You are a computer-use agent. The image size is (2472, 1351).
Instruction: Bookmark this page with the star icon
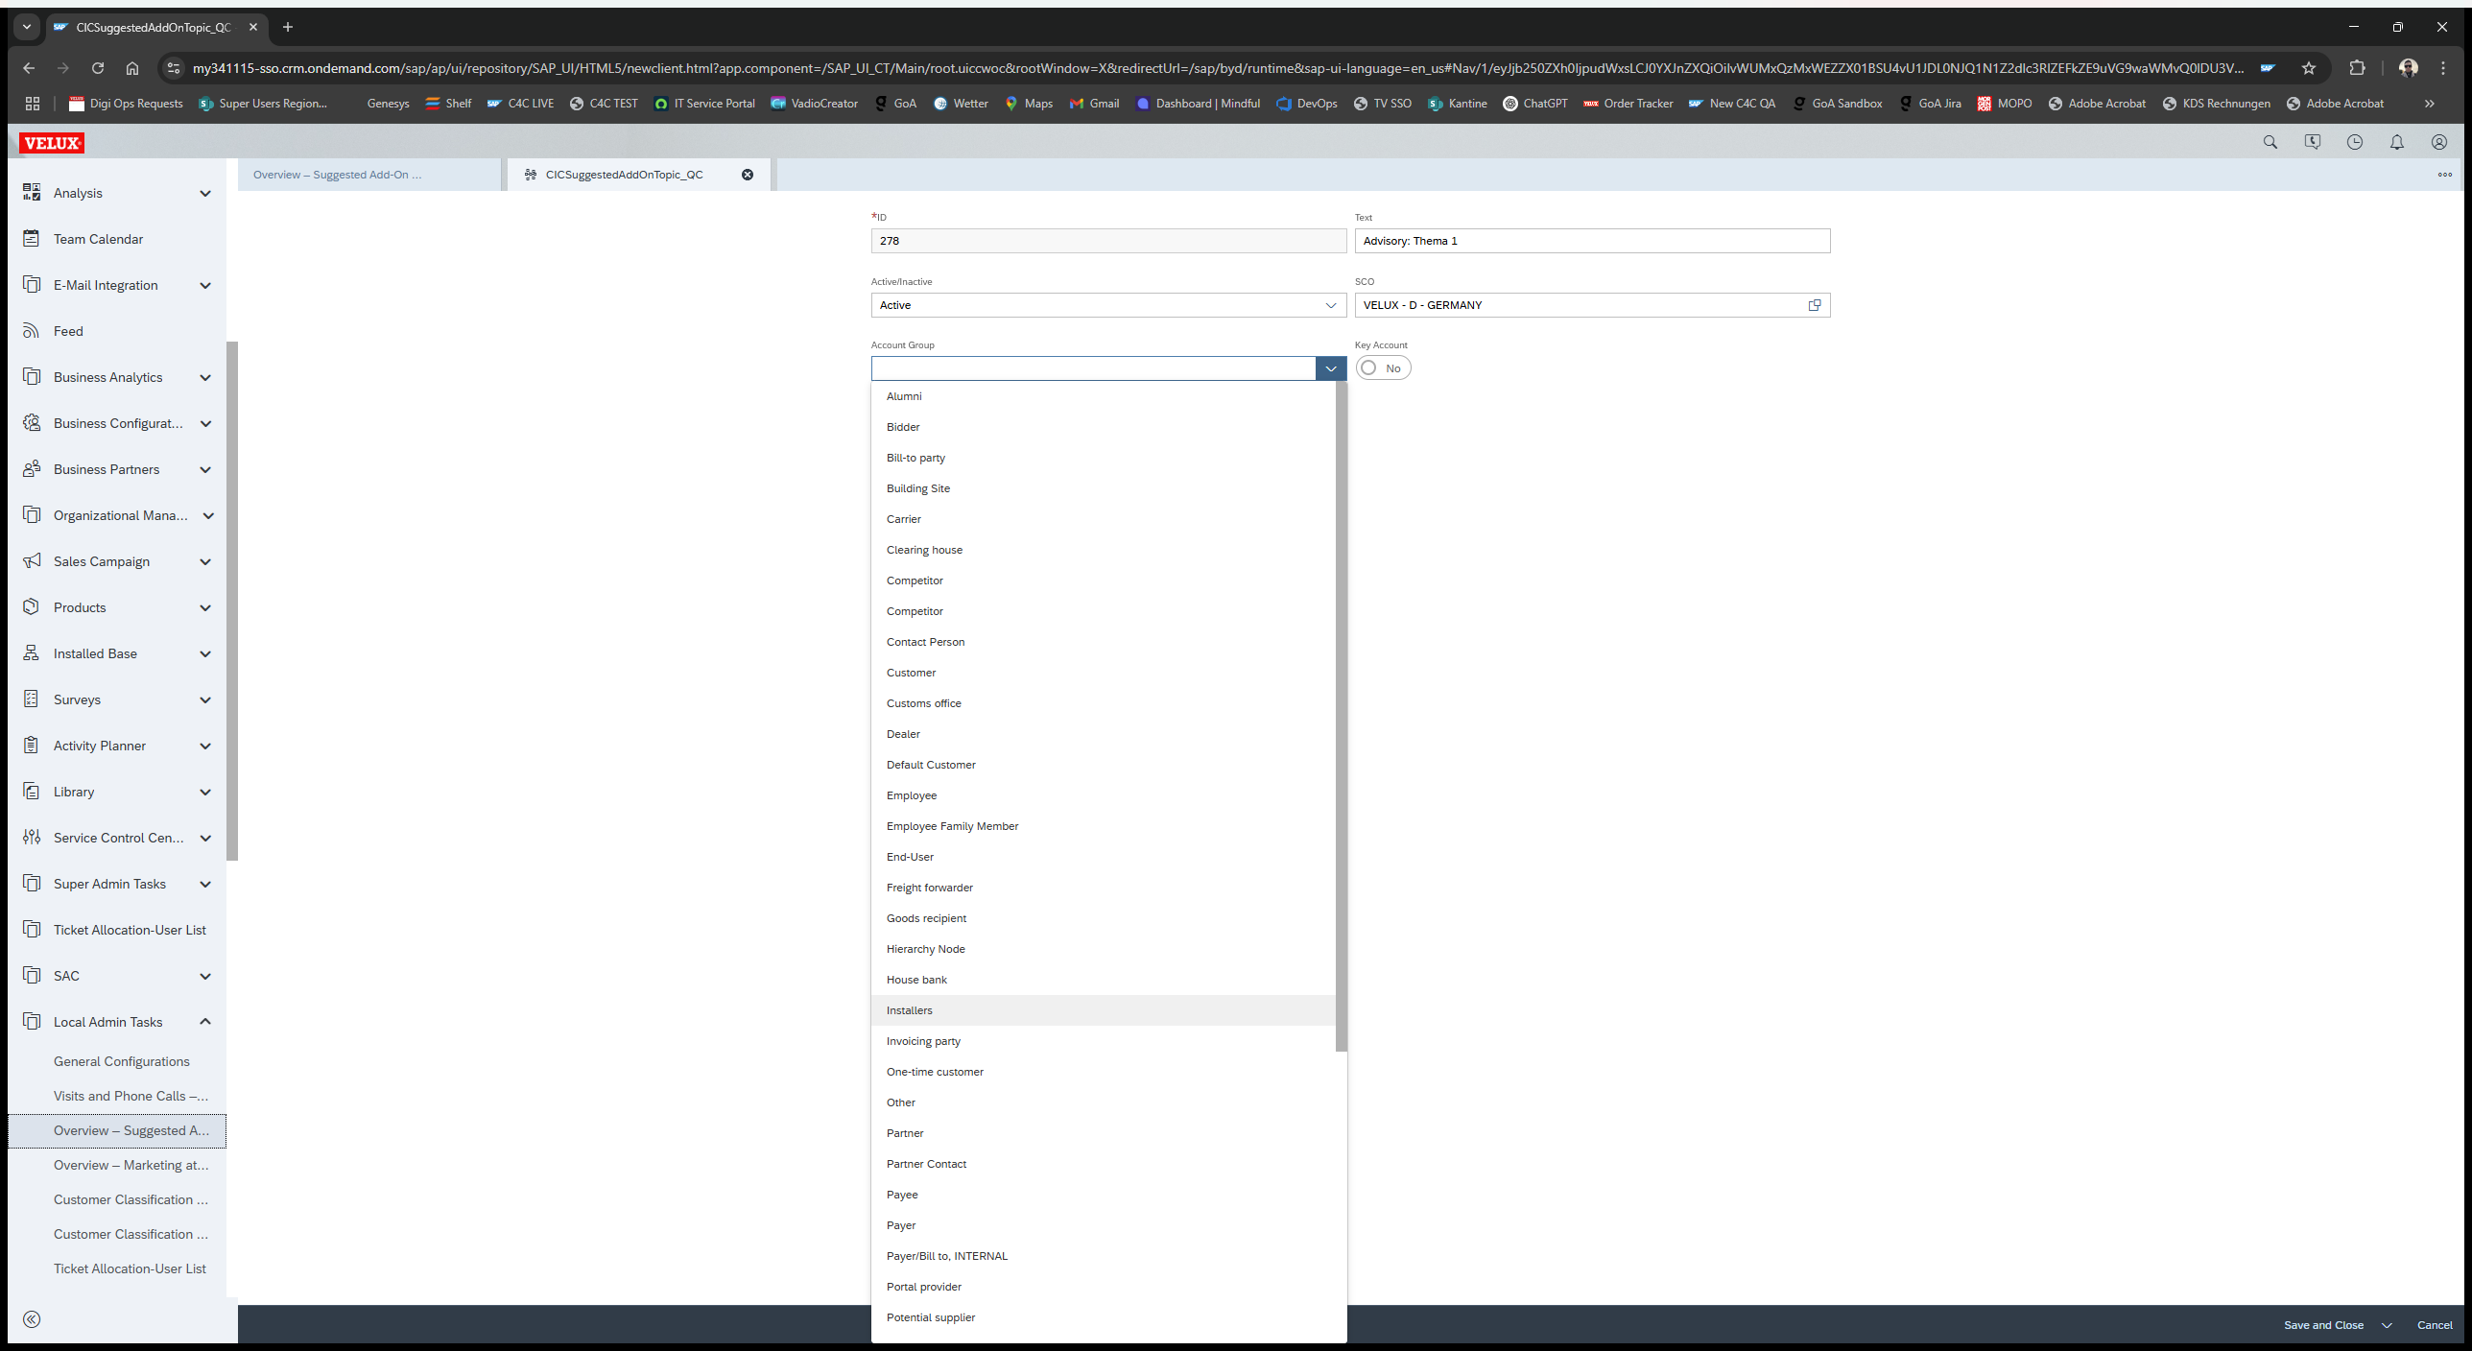click(x=2308, y=68)
